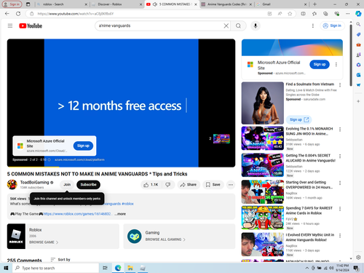364x273 pixels.
Task: Click Windows taskbar search box
Action: tap(55, 268)
